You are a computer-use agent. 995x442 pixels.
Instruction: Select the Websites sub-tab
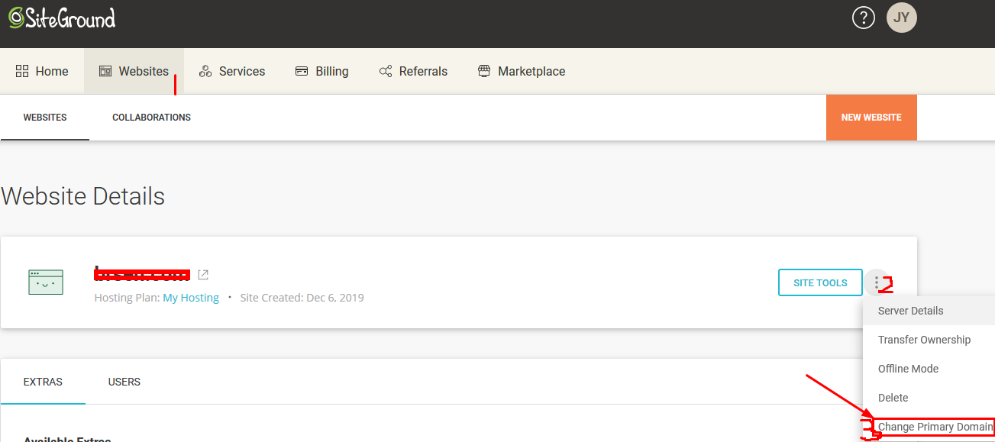pos(45,118)
